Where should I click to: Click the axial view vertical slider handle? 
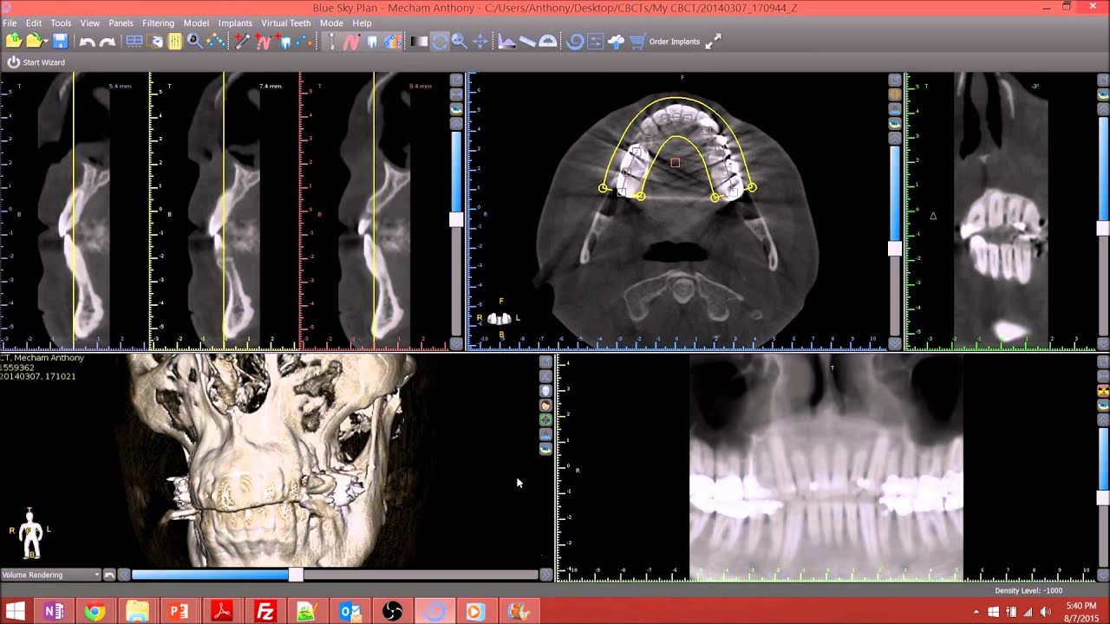tap(895, 249)
